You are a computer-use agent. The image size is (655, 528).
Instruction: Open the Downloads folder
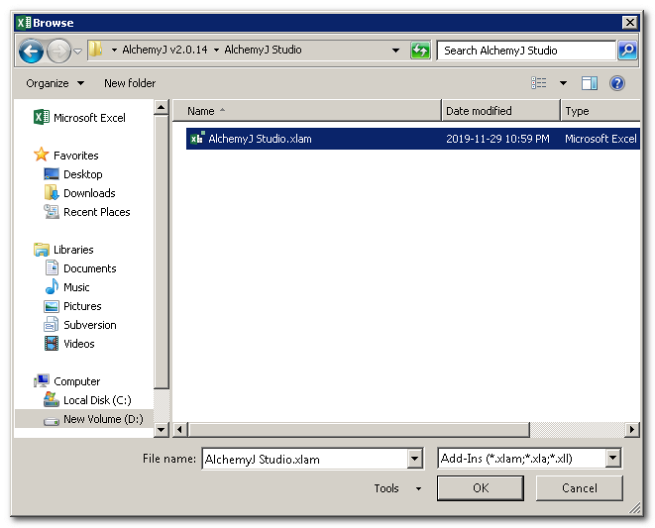coord(89,193)
